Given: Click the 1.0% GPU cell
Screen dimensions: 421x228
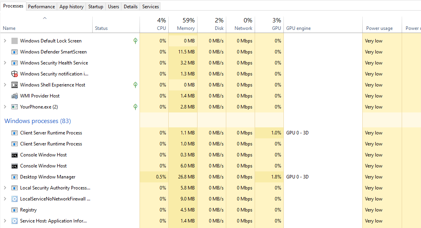Looking at the screenshot, I should 269,133.
